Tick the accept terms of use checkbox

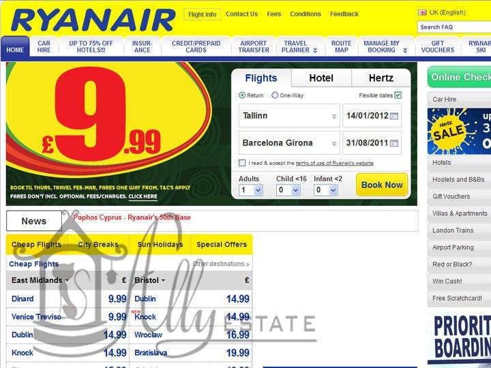point(243,163)
